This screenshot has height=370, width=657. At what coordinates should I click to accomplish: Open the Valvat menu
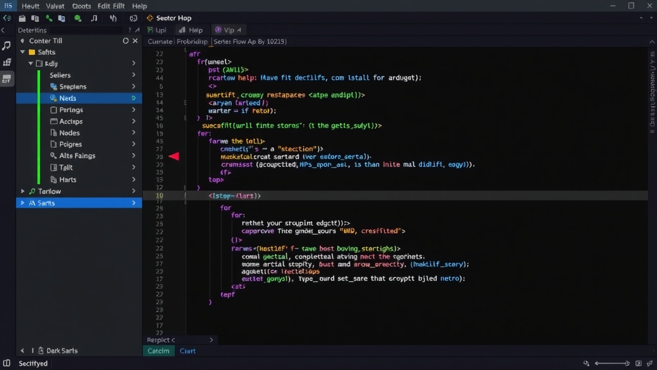(55, 6)
